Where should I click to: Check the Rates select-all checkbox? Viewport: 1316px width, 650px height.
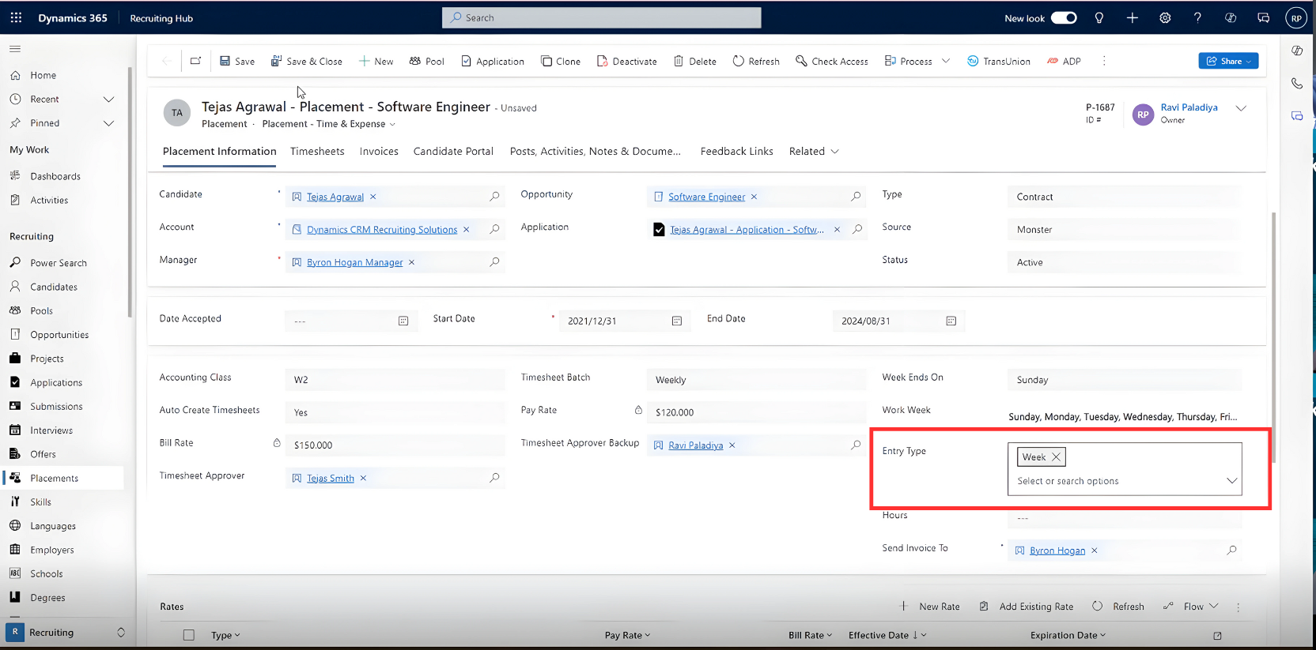[x=188, y=635]
